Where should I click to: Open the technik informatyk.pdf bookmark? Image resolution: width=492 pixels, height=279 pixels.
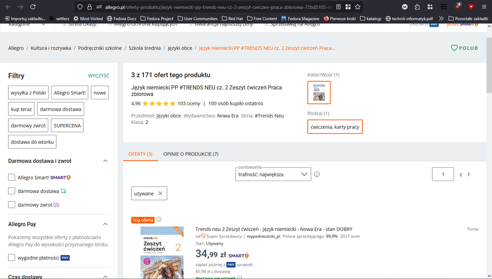pos(409,19)
